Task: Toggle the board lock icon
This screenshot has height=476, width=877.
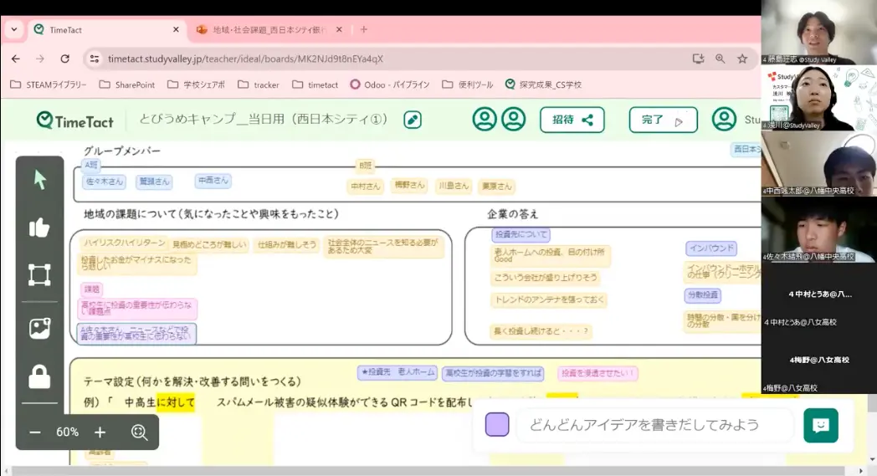Action: pos(39,377)
